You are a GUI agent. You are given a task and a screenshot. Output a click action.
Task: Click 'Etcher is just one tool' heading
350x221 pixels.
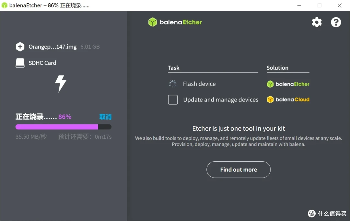coord(239,129)
